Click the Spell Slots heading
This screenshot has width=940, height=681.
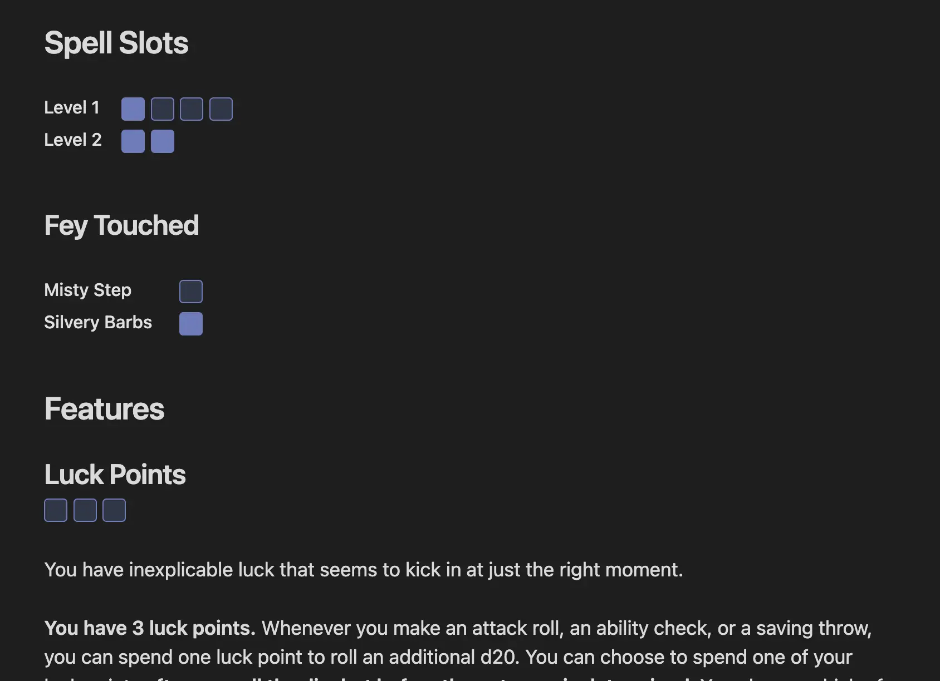(116, 43)
